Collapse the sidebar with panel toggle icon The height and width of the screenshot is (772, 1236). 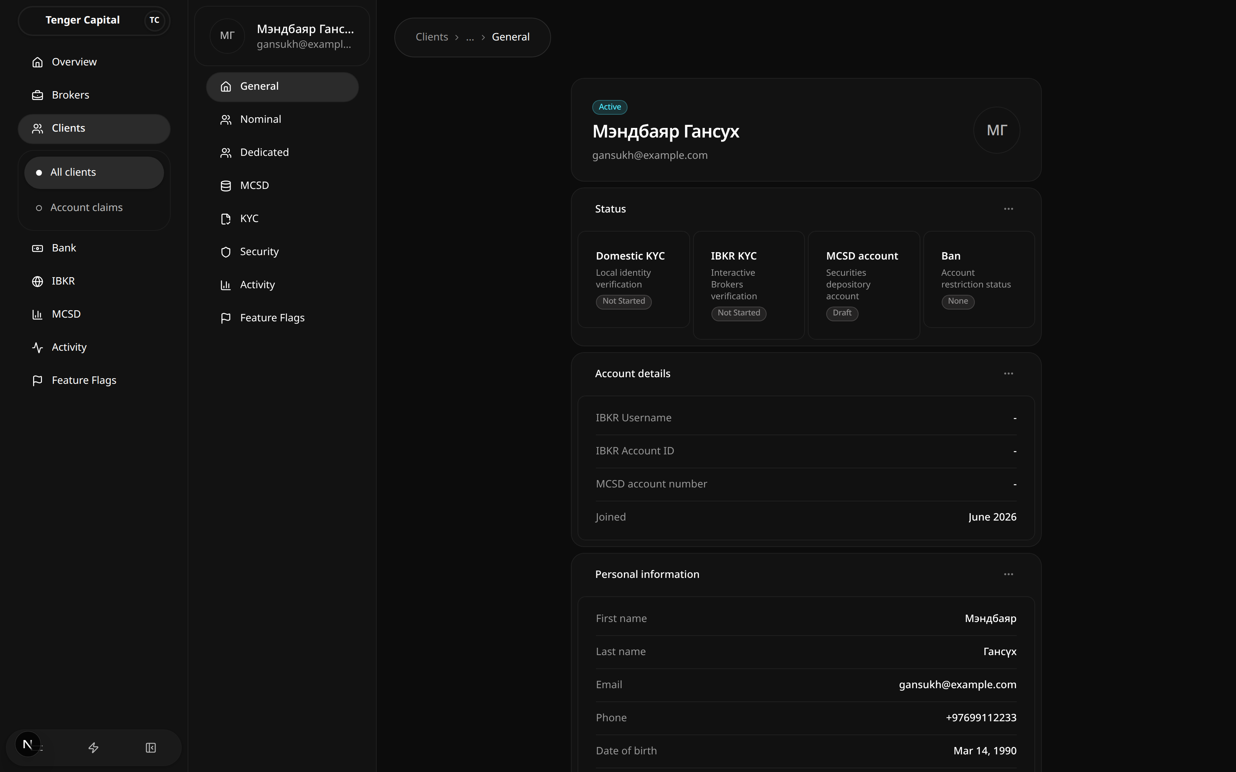tap(151, 747)
